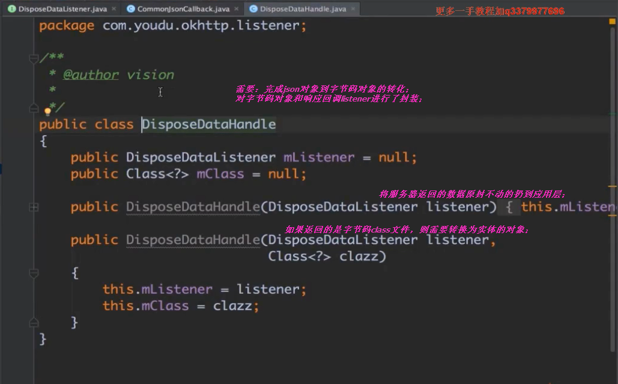Click fold end marker at constructor's closing brace
Screen dimensions: 618x384
[x=34, y=323]
